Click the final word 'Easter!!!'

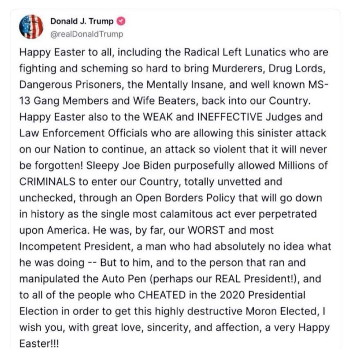[x=39, y=344]
